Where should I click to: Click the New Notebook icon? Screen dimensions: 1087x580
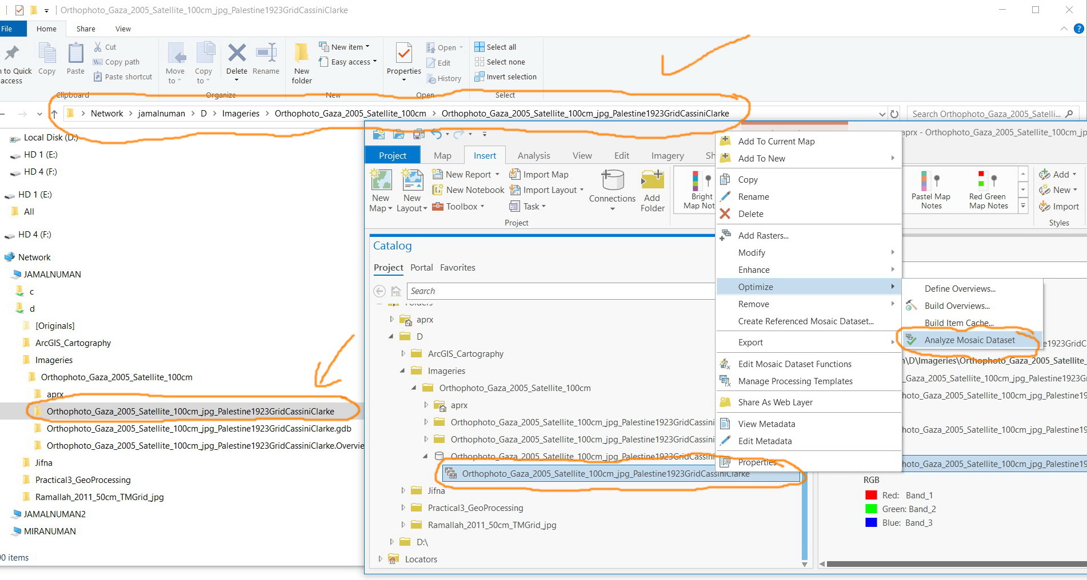coord(438,190)
